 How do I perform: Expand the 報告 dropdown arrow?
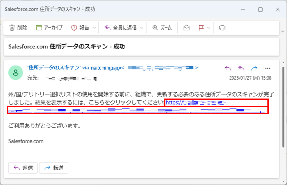point(94,28)
